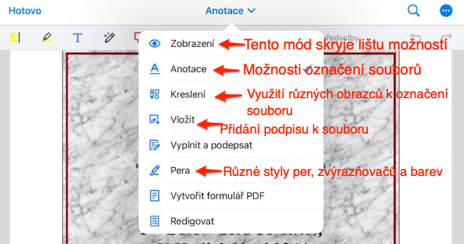Choose Zobrazení from the mode menu
Image resolution: width=464 pixels, height=244 pixels.
[231, 44]
